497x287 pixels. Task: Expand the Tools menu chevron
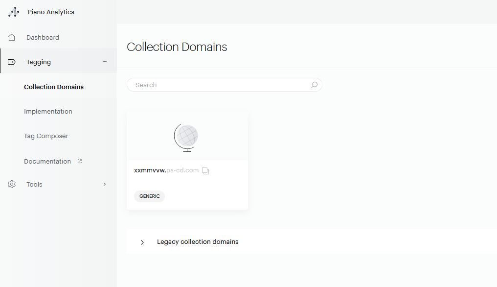(x=104, y=184)
